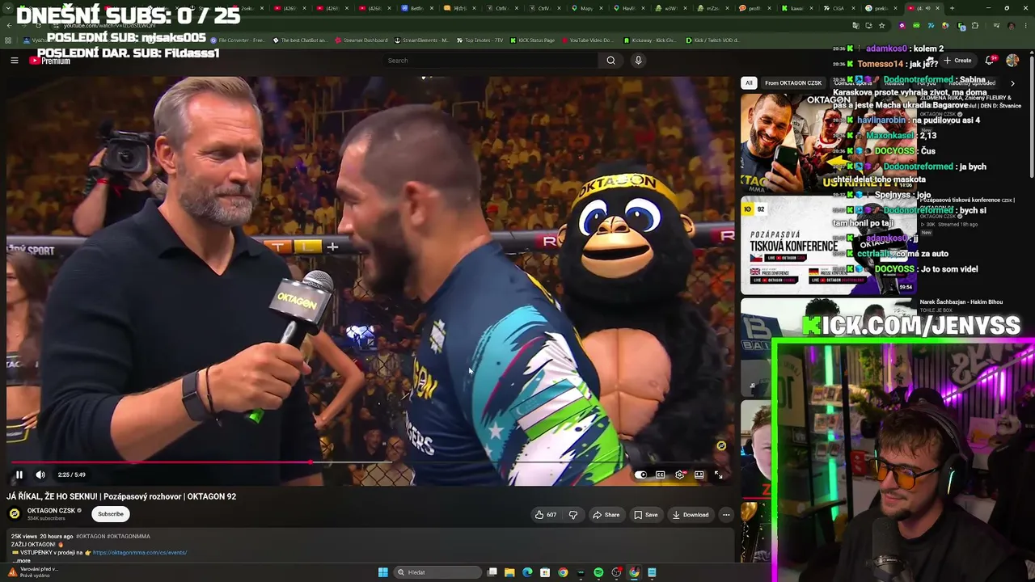The width and height of the screenshot is (1035, 582).
Task: Open the #OKTAGON hashtag
Action: (91, 536)
